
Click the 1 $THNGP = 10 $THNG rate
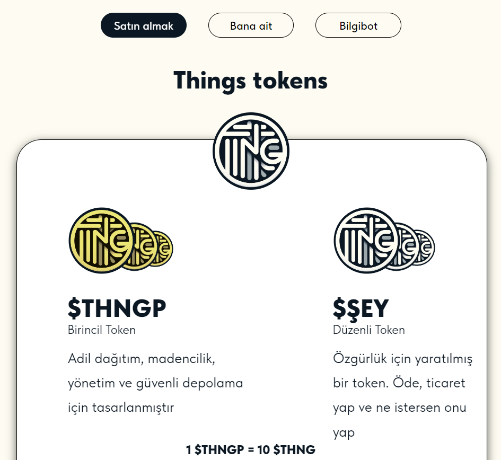tap(250, 450)
